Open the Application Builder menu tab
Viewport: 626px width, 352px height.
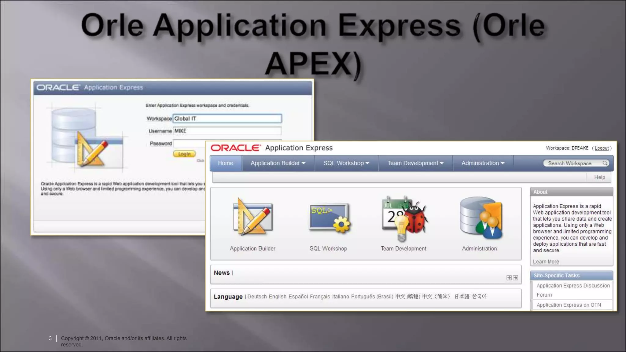[x=278, y=163]
